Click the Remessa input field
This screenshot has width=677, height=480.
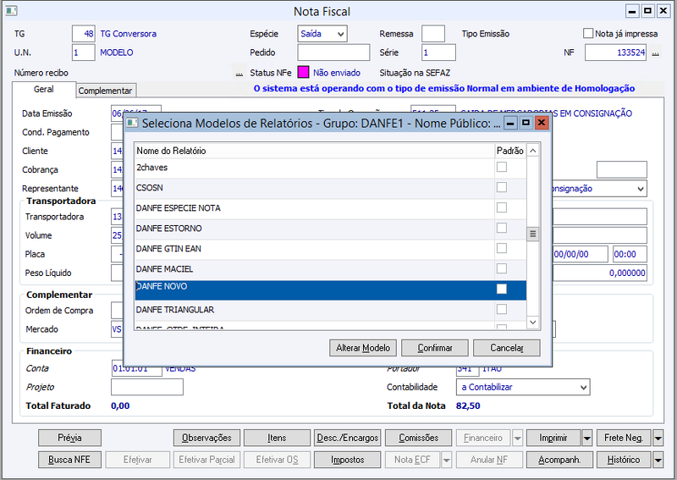coord(433,34)
